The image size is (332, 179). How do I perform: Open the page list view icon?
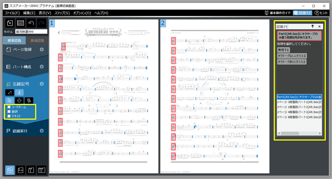point(20,23)
